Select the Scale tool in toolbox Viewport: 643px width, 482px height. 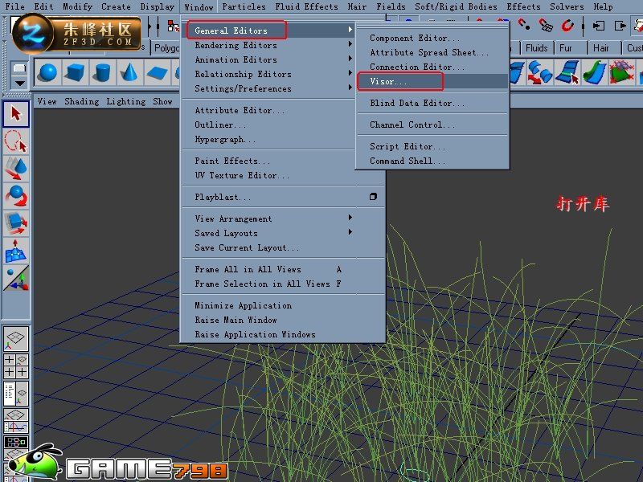coord(16,224)
